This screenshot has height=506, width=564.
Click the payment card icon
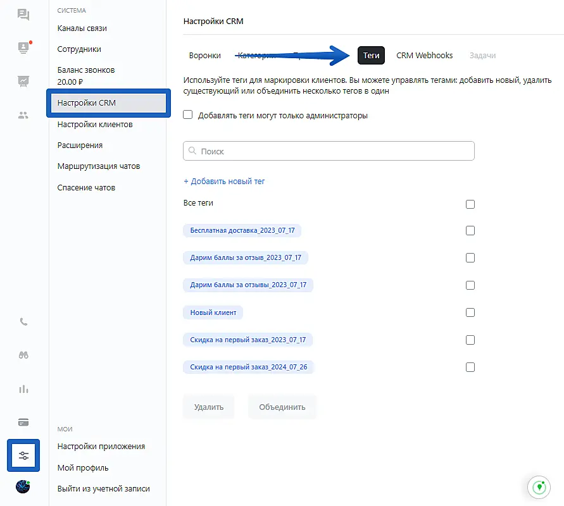23,422
